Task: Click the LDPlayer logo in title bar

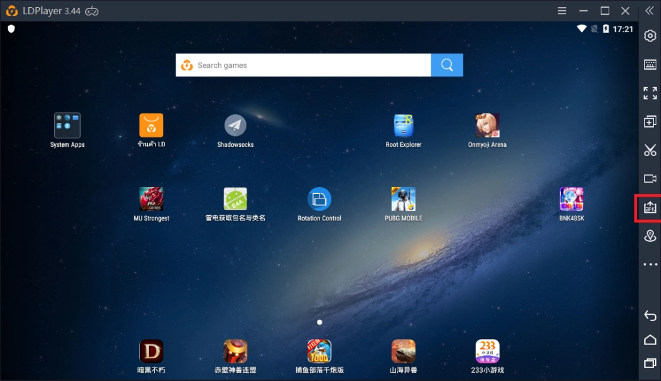Action: 12,11
